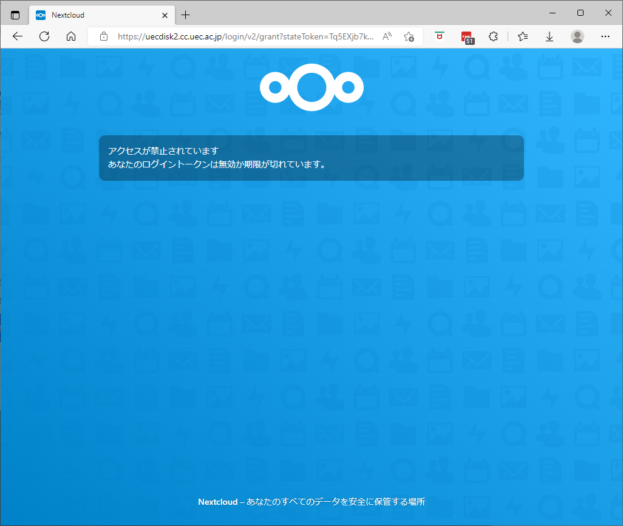
Task: Add this page to favorites
Action: 409,36
